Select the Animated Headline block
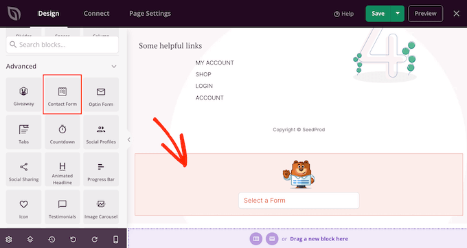Screen dimensions: 467x248 [62, 170]
